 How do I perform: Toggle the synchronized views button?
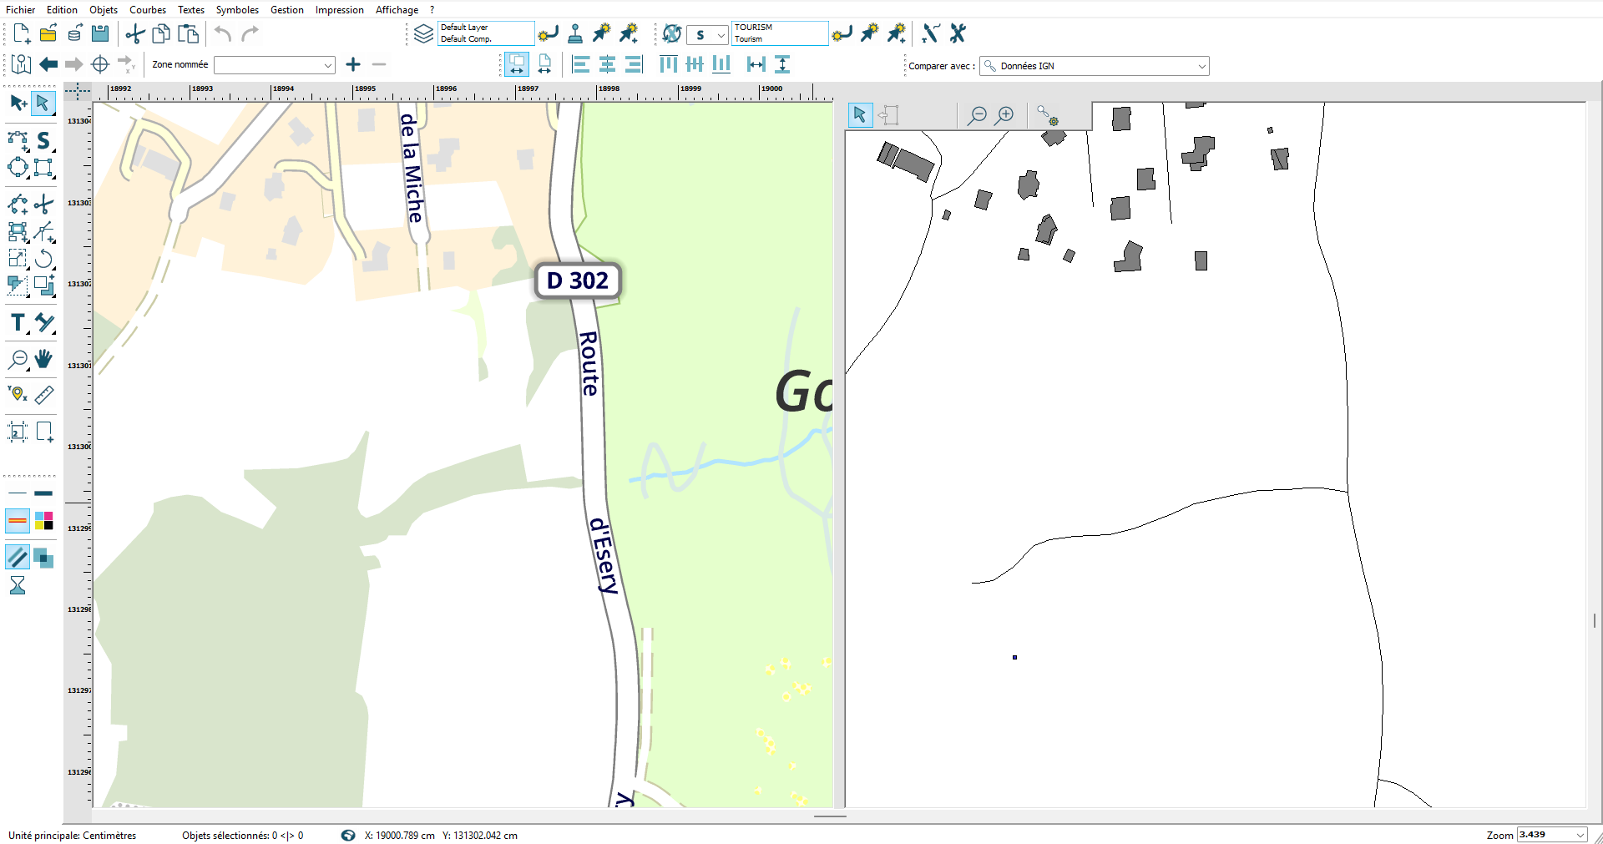tap(517, 64)
